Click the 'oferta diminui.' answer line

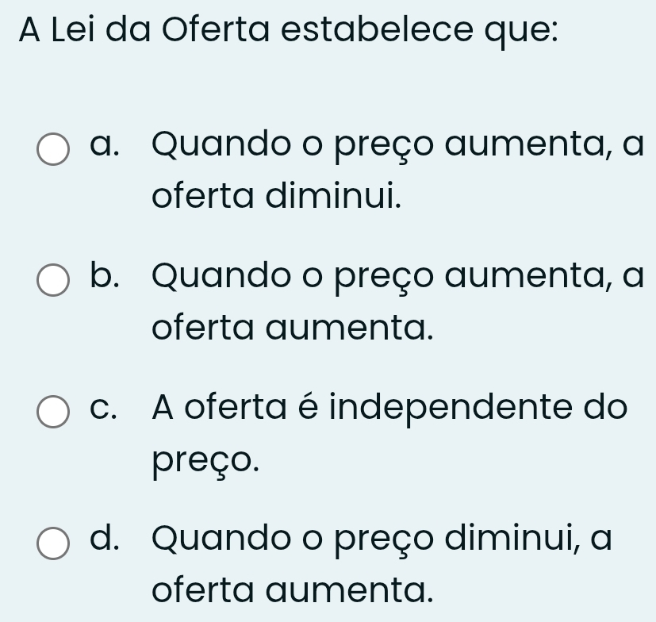click(275, 194)
